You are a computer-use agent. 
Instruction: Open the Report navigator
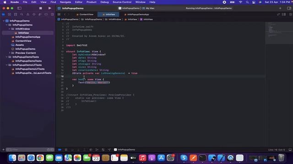tap(52, 14)
